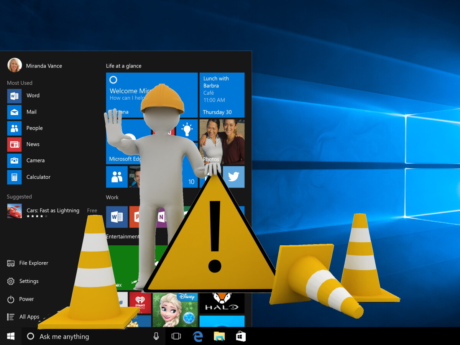Open the Mail app in Most Used
This screenshot has width=460, height=345.
pos(31,112)
